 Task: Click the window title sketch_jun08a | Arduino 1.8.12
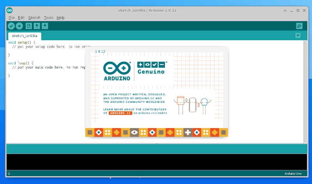(147, 11)
